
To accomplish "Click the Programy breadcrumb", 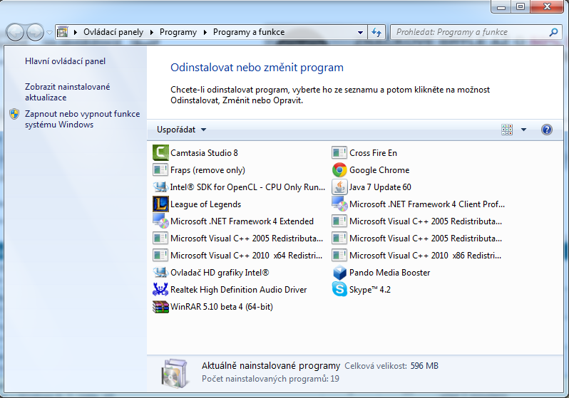I will (x=178, y=32).
